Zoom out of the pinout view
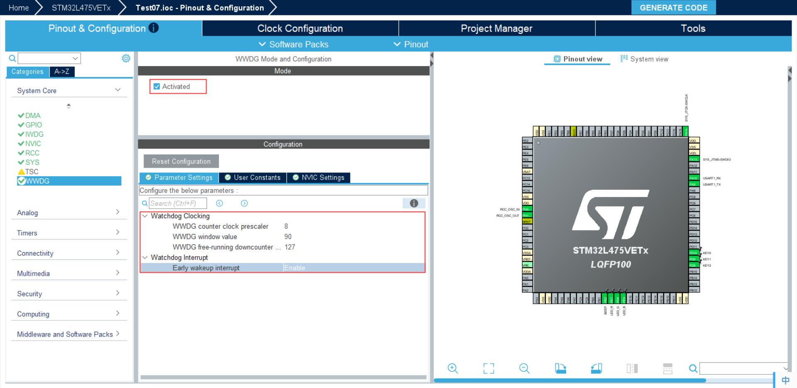The width and height of the screenshot is (797, 388). click(524, 368)
